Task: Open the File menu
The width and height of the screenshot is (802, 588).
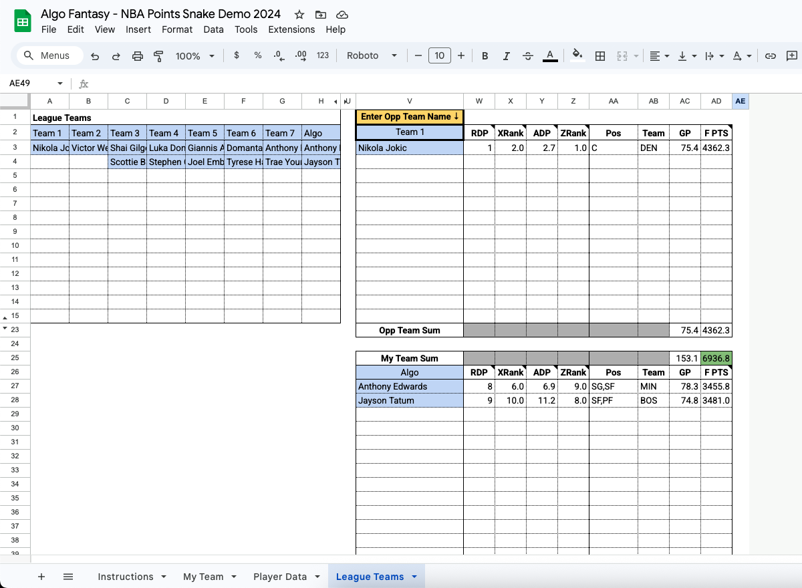Action: (49, 29)
